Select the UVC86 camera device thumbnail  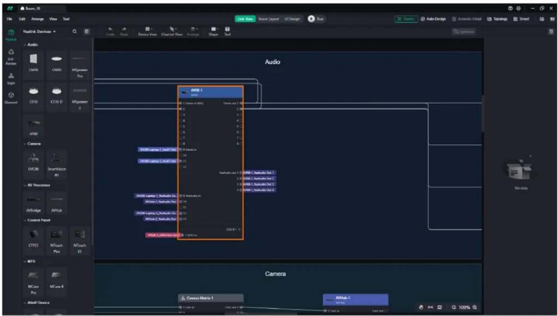click(34, 162)
